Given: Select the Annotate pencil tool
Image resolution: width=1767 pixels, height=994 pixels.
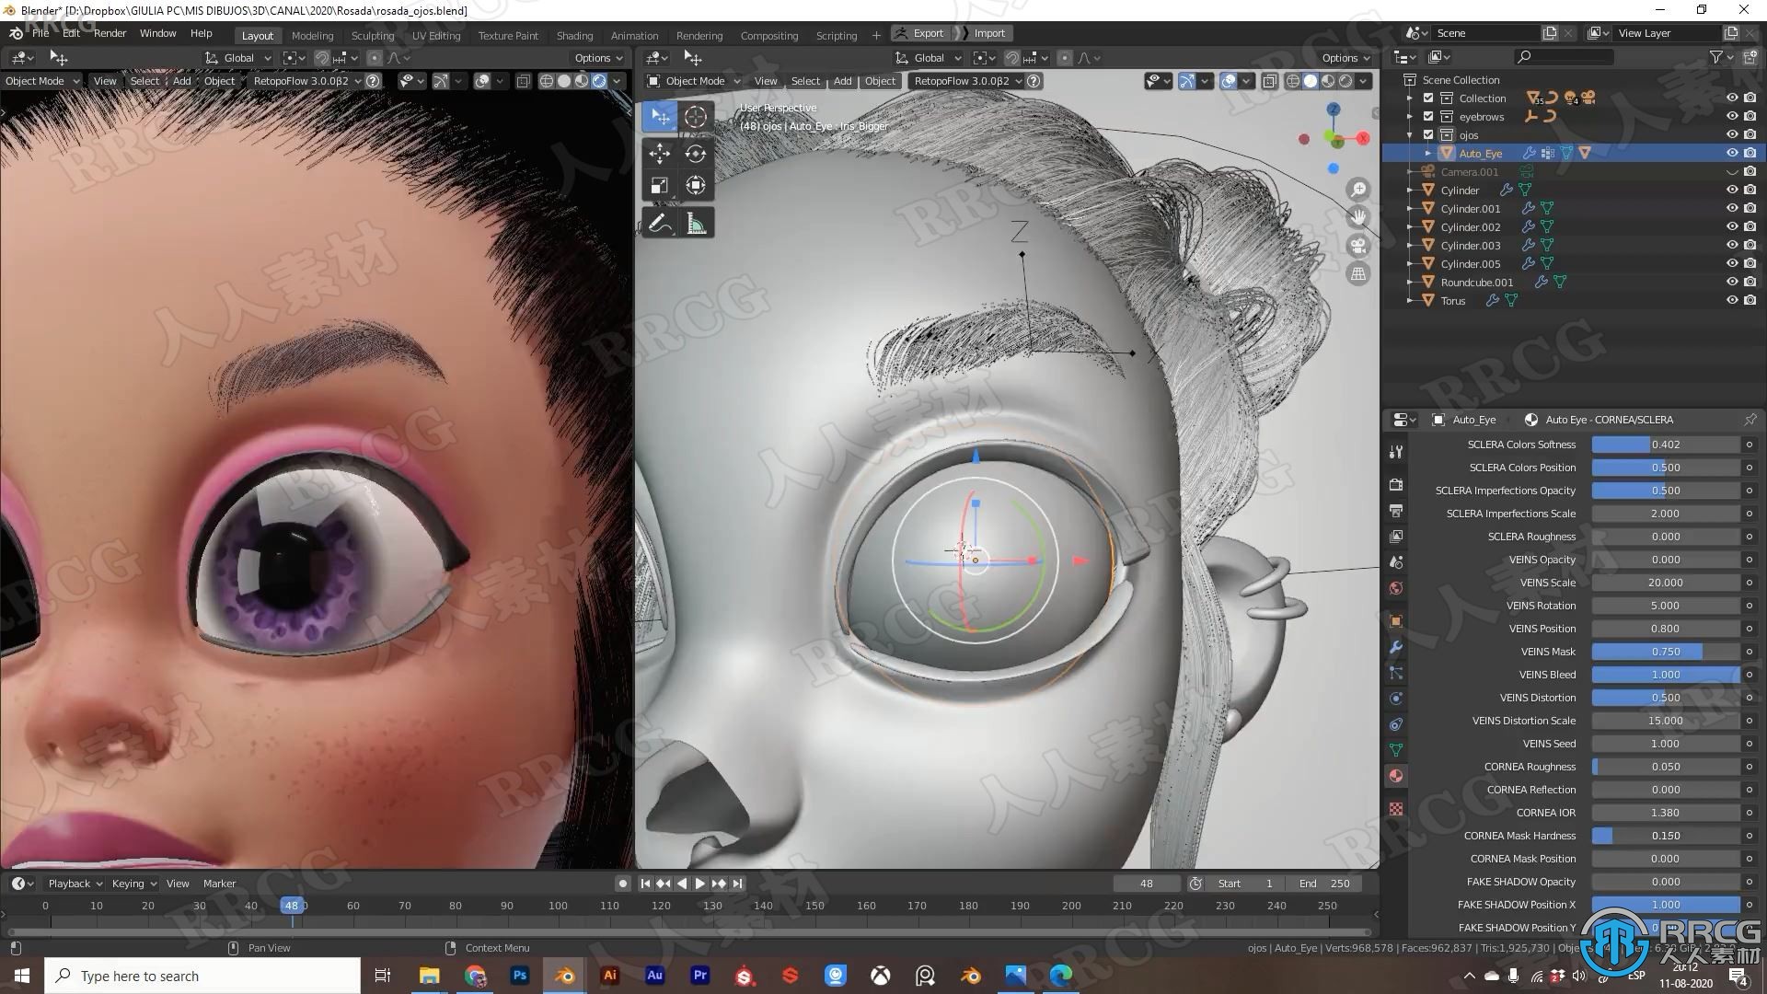Looking at the screenshot, I should (x=660, y=224).
